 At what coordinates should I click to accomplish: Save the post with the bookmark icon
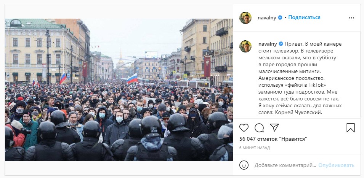[x=351, y=128]
